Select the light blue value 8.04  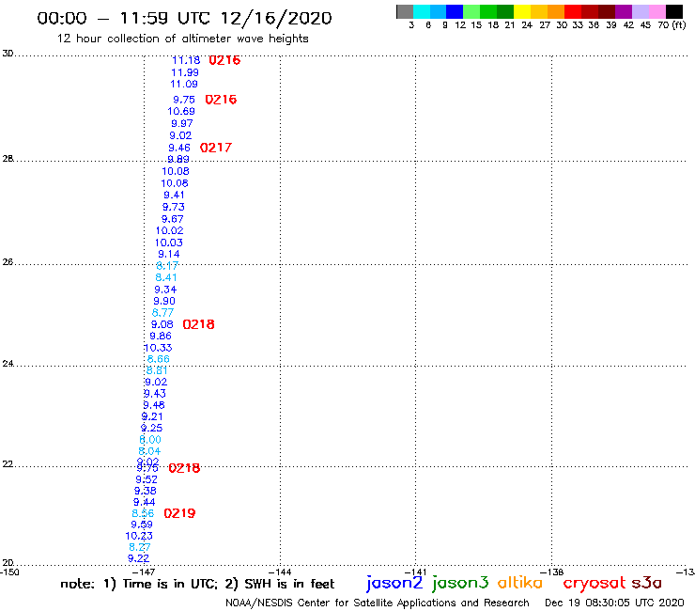click(x=149, y=451)
